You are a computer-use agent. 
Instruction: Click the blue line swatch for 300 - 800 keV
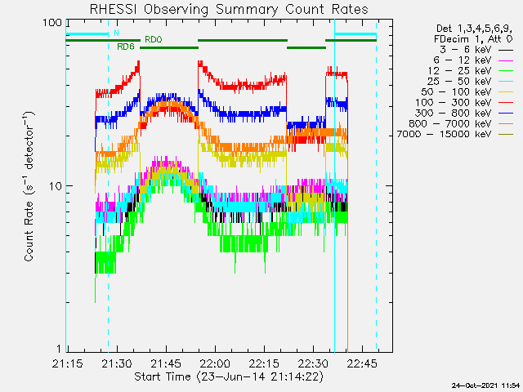click(x=506, y=114)
